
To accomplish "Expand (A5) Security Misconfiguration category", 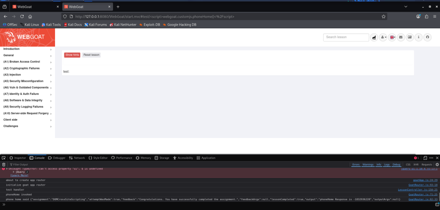I will pos(27,81).
